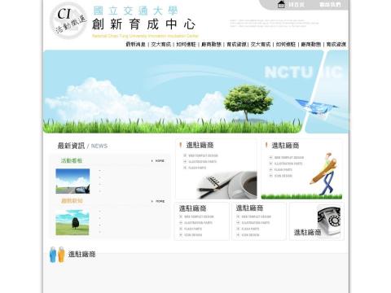The height and width of the screenshot is (293, 391).
Task: Click ILLUSTRATION PARTS in the pencil man card
Action: (x=288, y=164)
